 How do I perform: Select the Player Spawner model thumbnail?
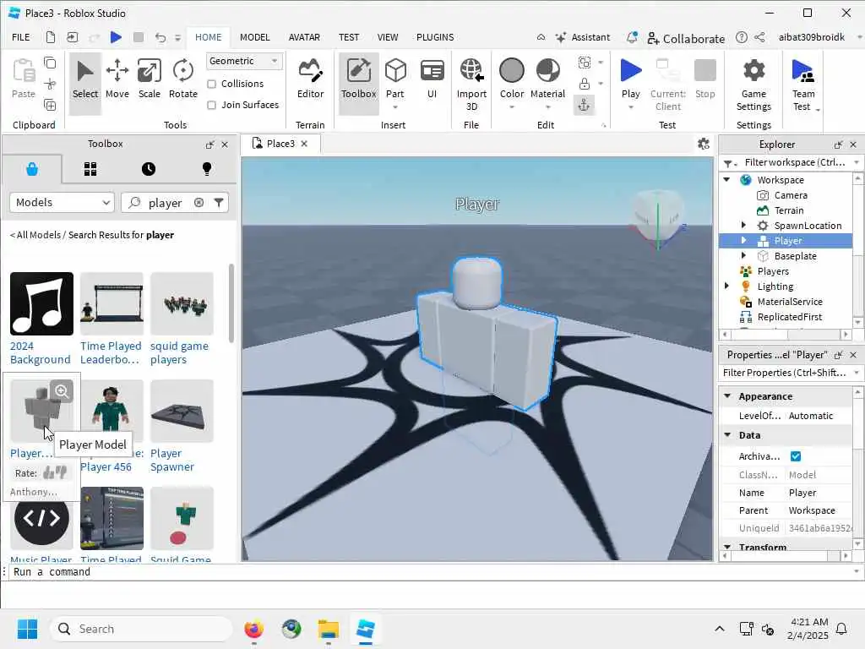coord(182,412)
